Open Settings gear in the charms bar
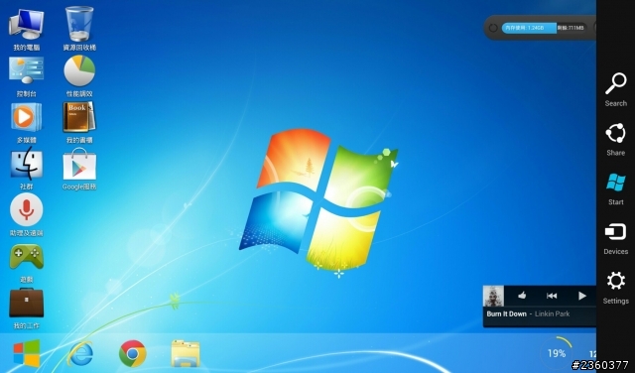This screenshot has width=635, height=373. tap(615, 288)
